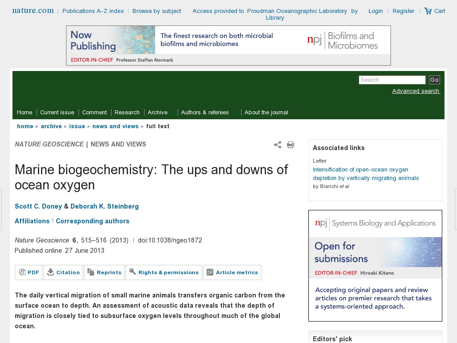Click the NATURE GEOSCIENCE journal heading
Viewport: 457px width, 343px height.
49,144
